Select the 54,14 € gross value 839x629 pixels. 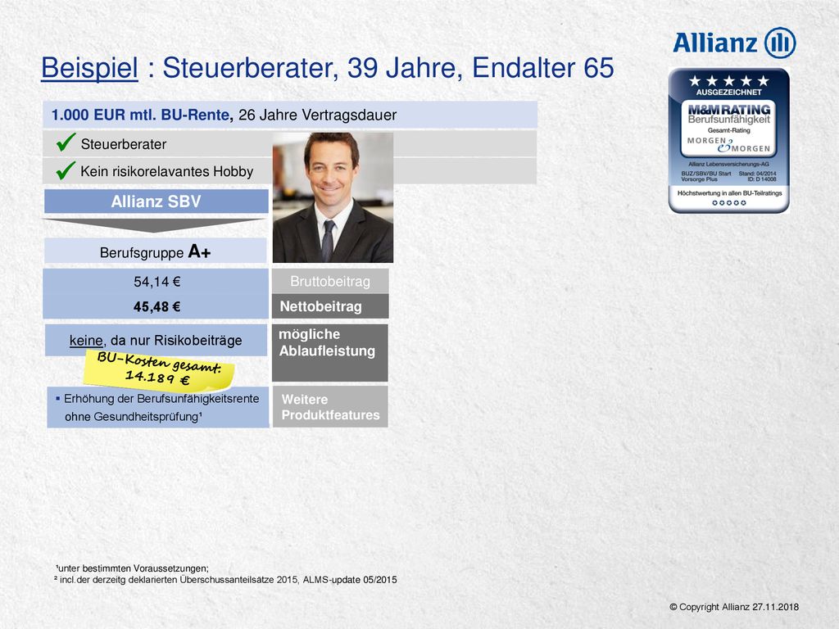click(x=157, y=282)
